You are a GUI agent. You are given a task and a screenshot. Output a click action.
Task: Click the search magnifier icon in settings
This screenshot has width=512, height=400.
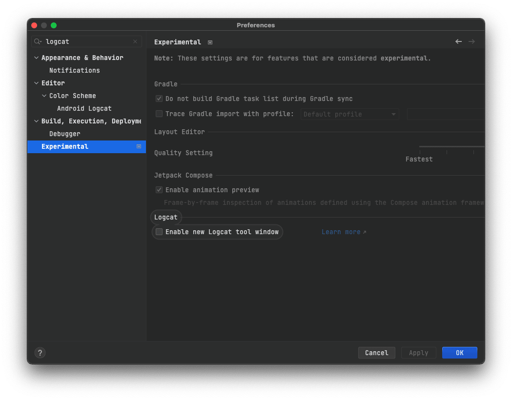tap(38, 41)
